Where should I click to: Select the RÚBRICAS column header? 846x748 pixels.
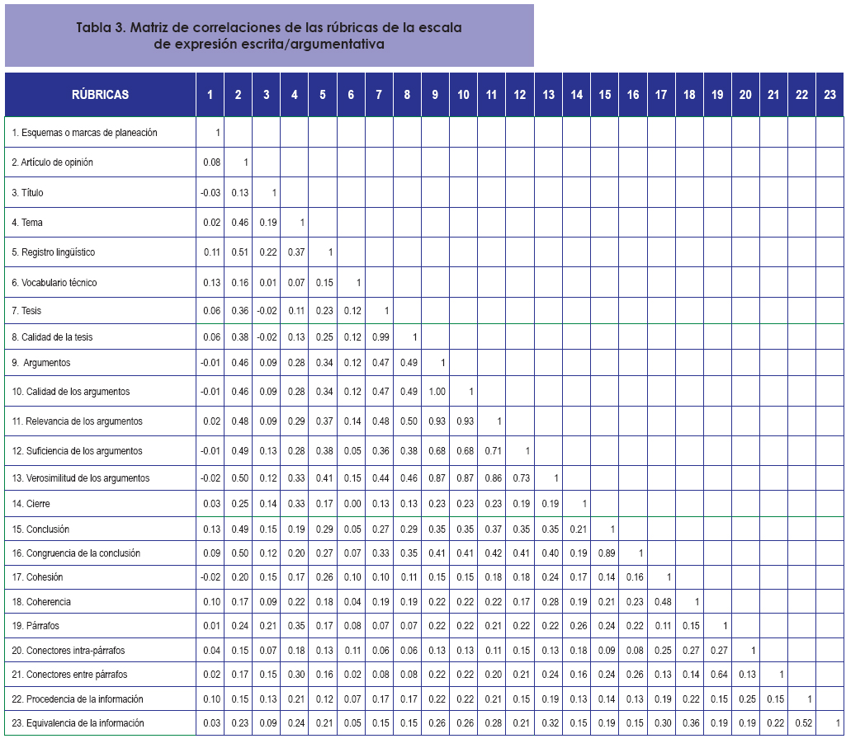(x=100, y=95)
